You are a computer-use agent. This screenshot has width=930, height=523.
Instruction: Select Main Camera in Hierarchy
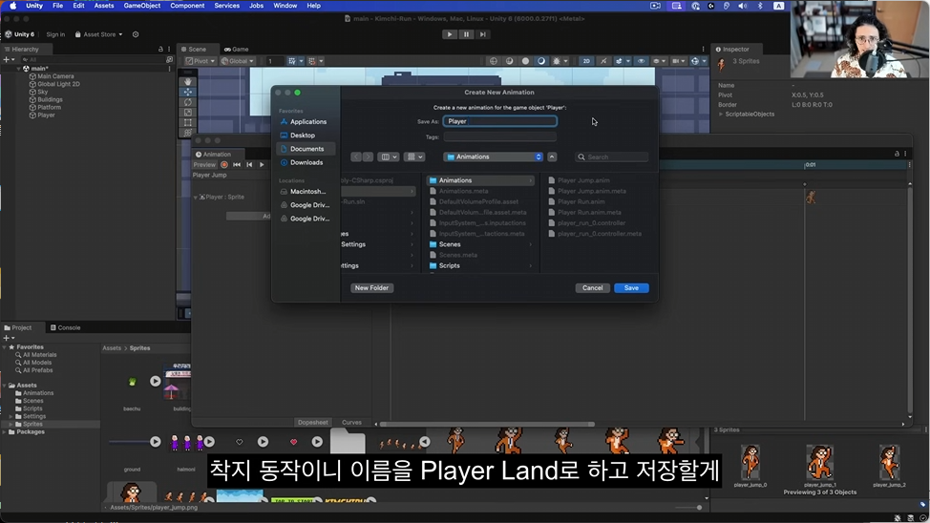pyautogui.click(x=55, y=76)
